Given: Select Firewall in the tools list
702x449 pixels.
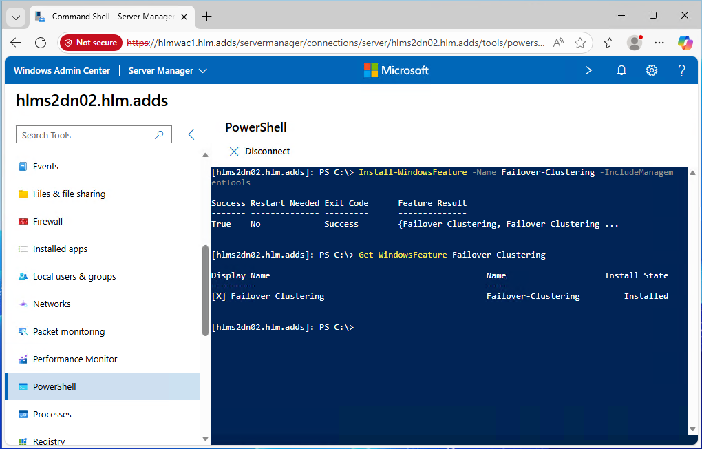Looking at the screenshot, I should pyautogui.click(x=47, y=221).
